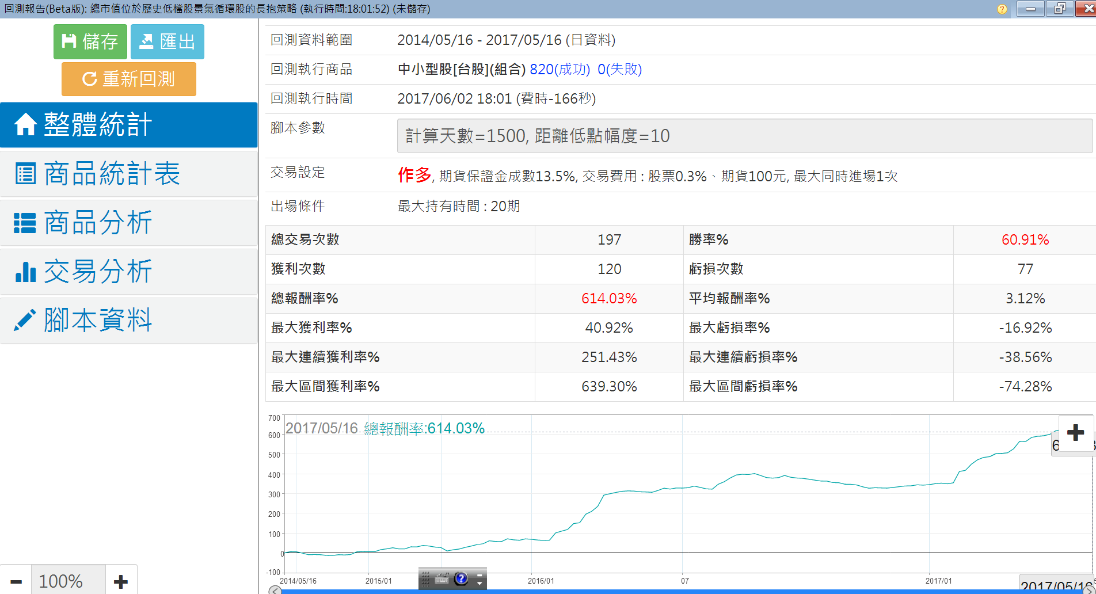Click the 820(成功) link
Image resolution: width=1096 pixels, height=594 pixels.
559,69
